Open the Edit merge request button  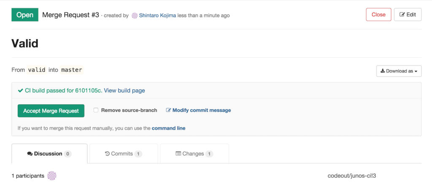point(408,15)
